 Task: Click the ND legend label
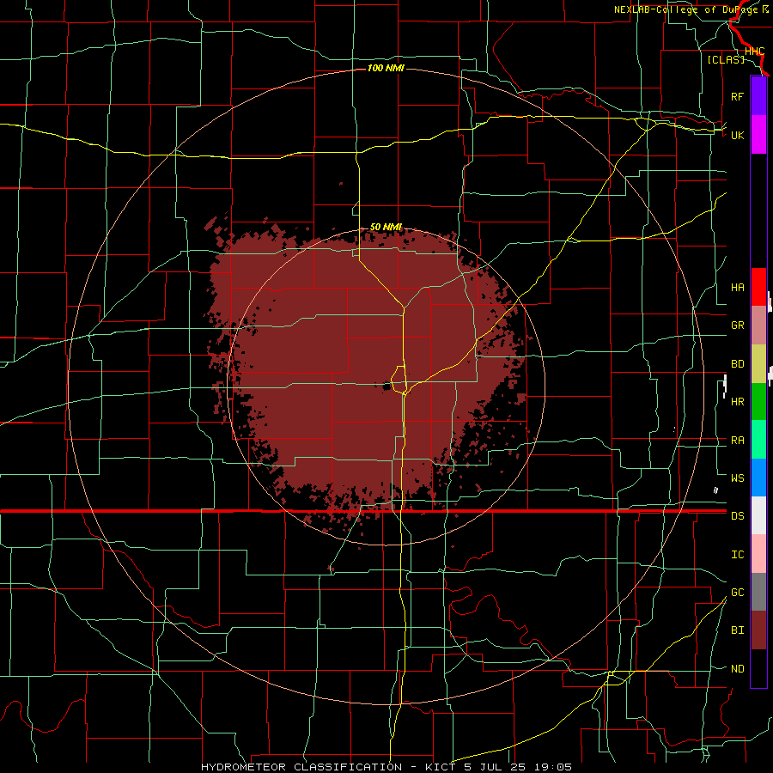[737, 669]
